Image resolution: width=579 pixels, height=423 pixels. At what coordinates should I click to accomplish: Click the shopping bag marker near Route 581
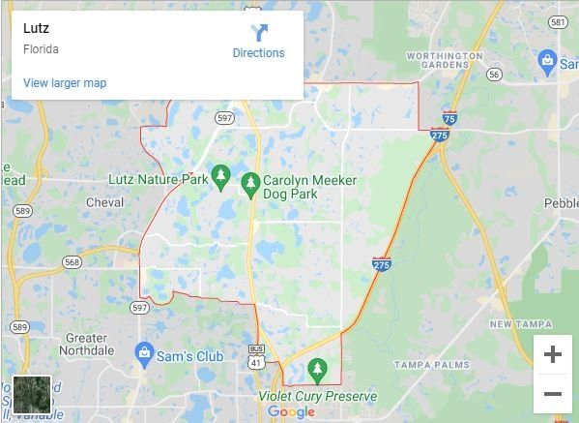[547, 63]
